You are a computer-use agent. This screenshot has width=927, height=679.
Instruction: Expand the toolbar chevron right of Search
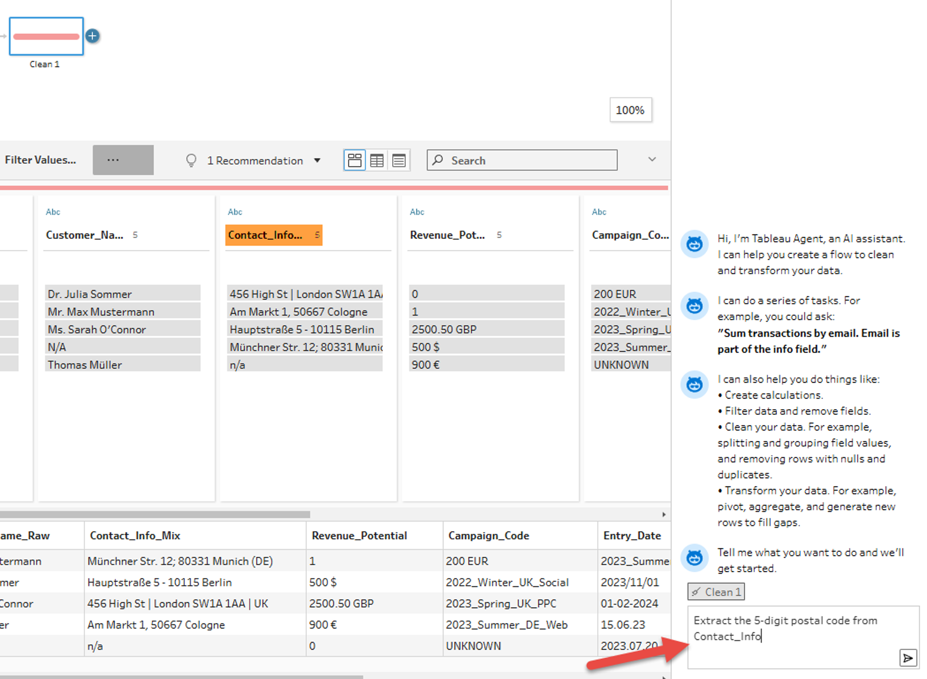click(x=652, y=159)
